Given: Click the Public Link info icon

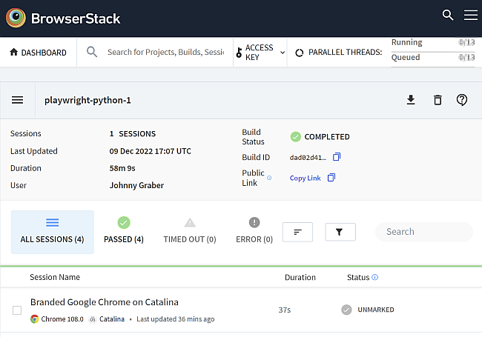Looking at the screenshot, I should (x=269, y=178).
